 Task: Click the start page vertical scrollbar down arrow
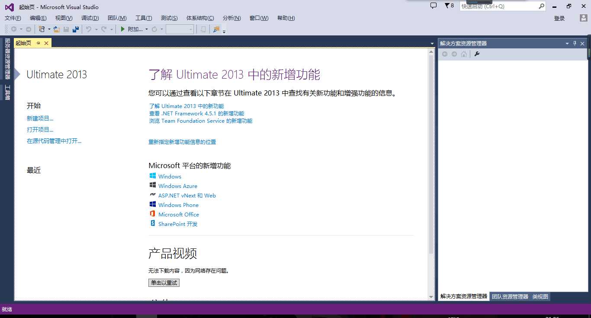click(431, 297)
